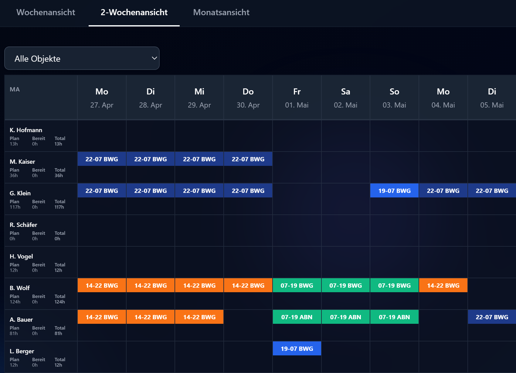Click B. Wolf's Friday 07-19 BWG shift
This screenshot has height=373, width=516.
[x=297, y=285]
